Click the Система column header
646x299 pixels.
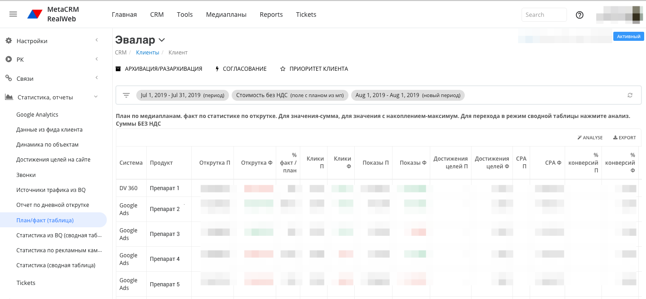tap(131, 163)
